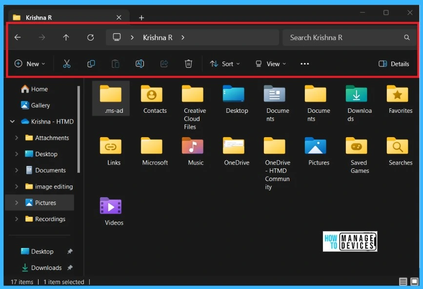Expand chevron before Krishna R in address bar

click(x=132, y=37)
